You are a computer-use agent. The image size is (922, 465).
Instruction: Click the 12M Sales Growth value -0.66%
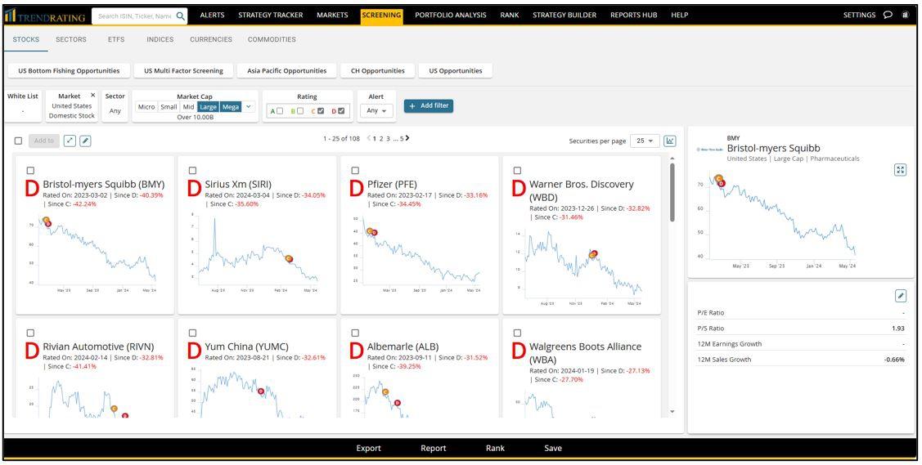click(x=893, y=360)
